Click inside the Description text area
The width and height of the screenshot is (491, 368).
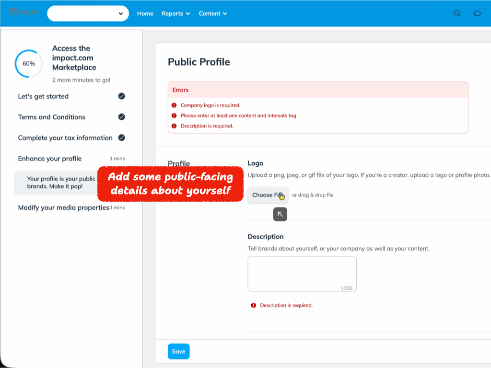302,272
